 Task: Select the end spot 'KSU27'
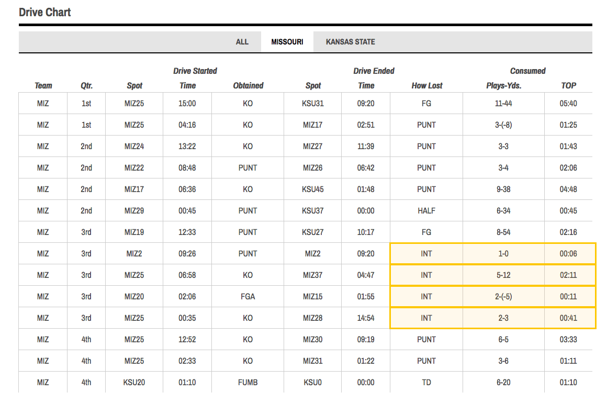click(x=313, y=232)
